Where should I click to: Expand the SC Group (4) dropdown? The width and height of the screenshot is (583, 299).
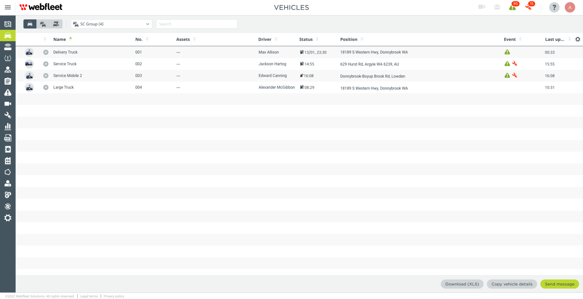tap(111, 24)
